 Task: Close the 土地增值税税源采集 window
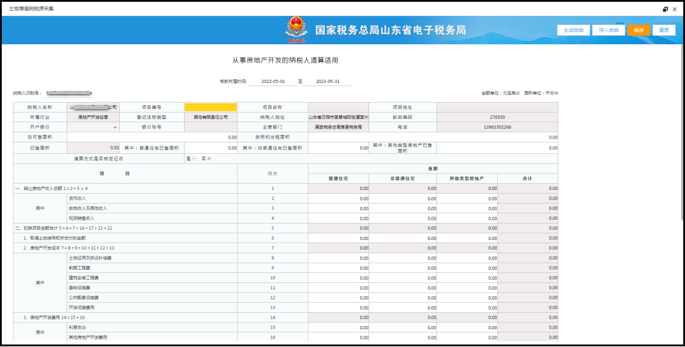click(x=674, y=9)
